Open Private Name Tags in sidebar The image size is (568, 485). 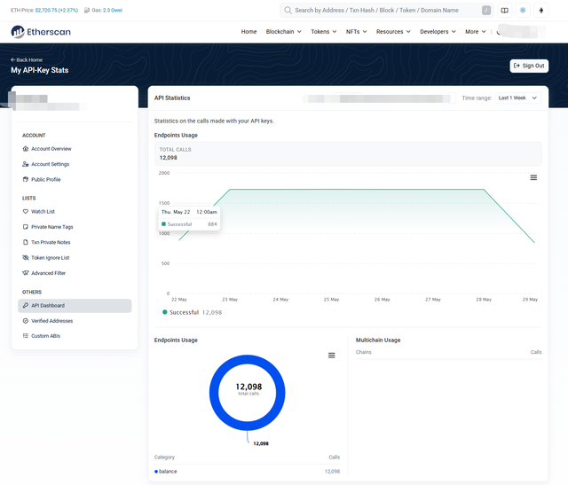[x=75, y=227]
